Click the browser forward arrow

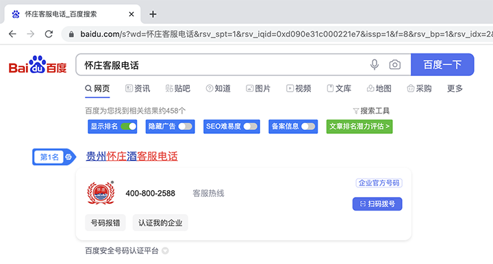(x=31, y=34)
